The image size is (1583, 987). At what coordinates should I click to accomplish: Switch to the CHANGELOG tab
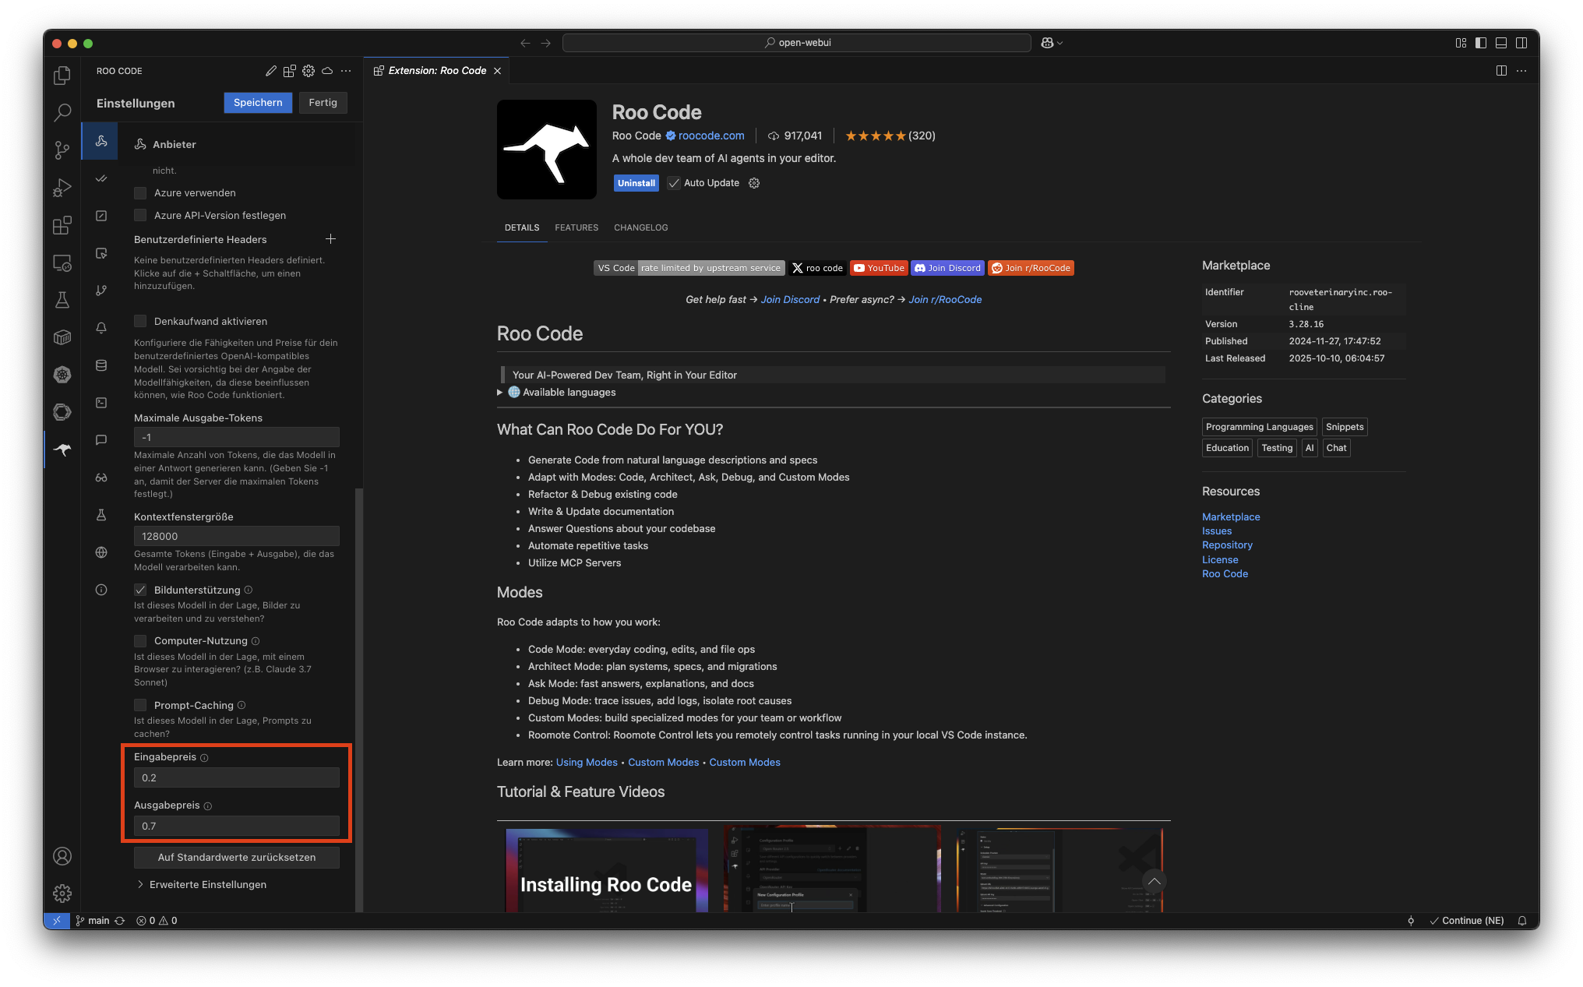[x=641, y=227]
